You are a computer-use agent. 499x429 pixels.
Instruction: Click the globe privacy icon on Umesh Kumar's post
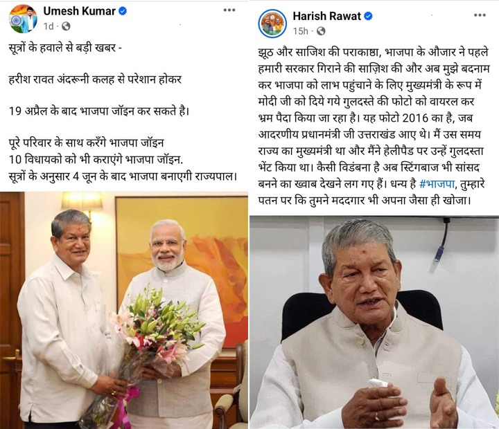click(x=66, y=26)
